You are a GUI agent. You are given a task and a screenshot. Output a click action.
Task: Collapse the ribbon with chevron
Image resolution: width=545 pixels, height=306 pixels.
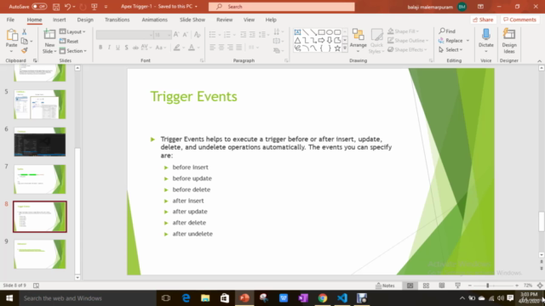click(539, 60)
